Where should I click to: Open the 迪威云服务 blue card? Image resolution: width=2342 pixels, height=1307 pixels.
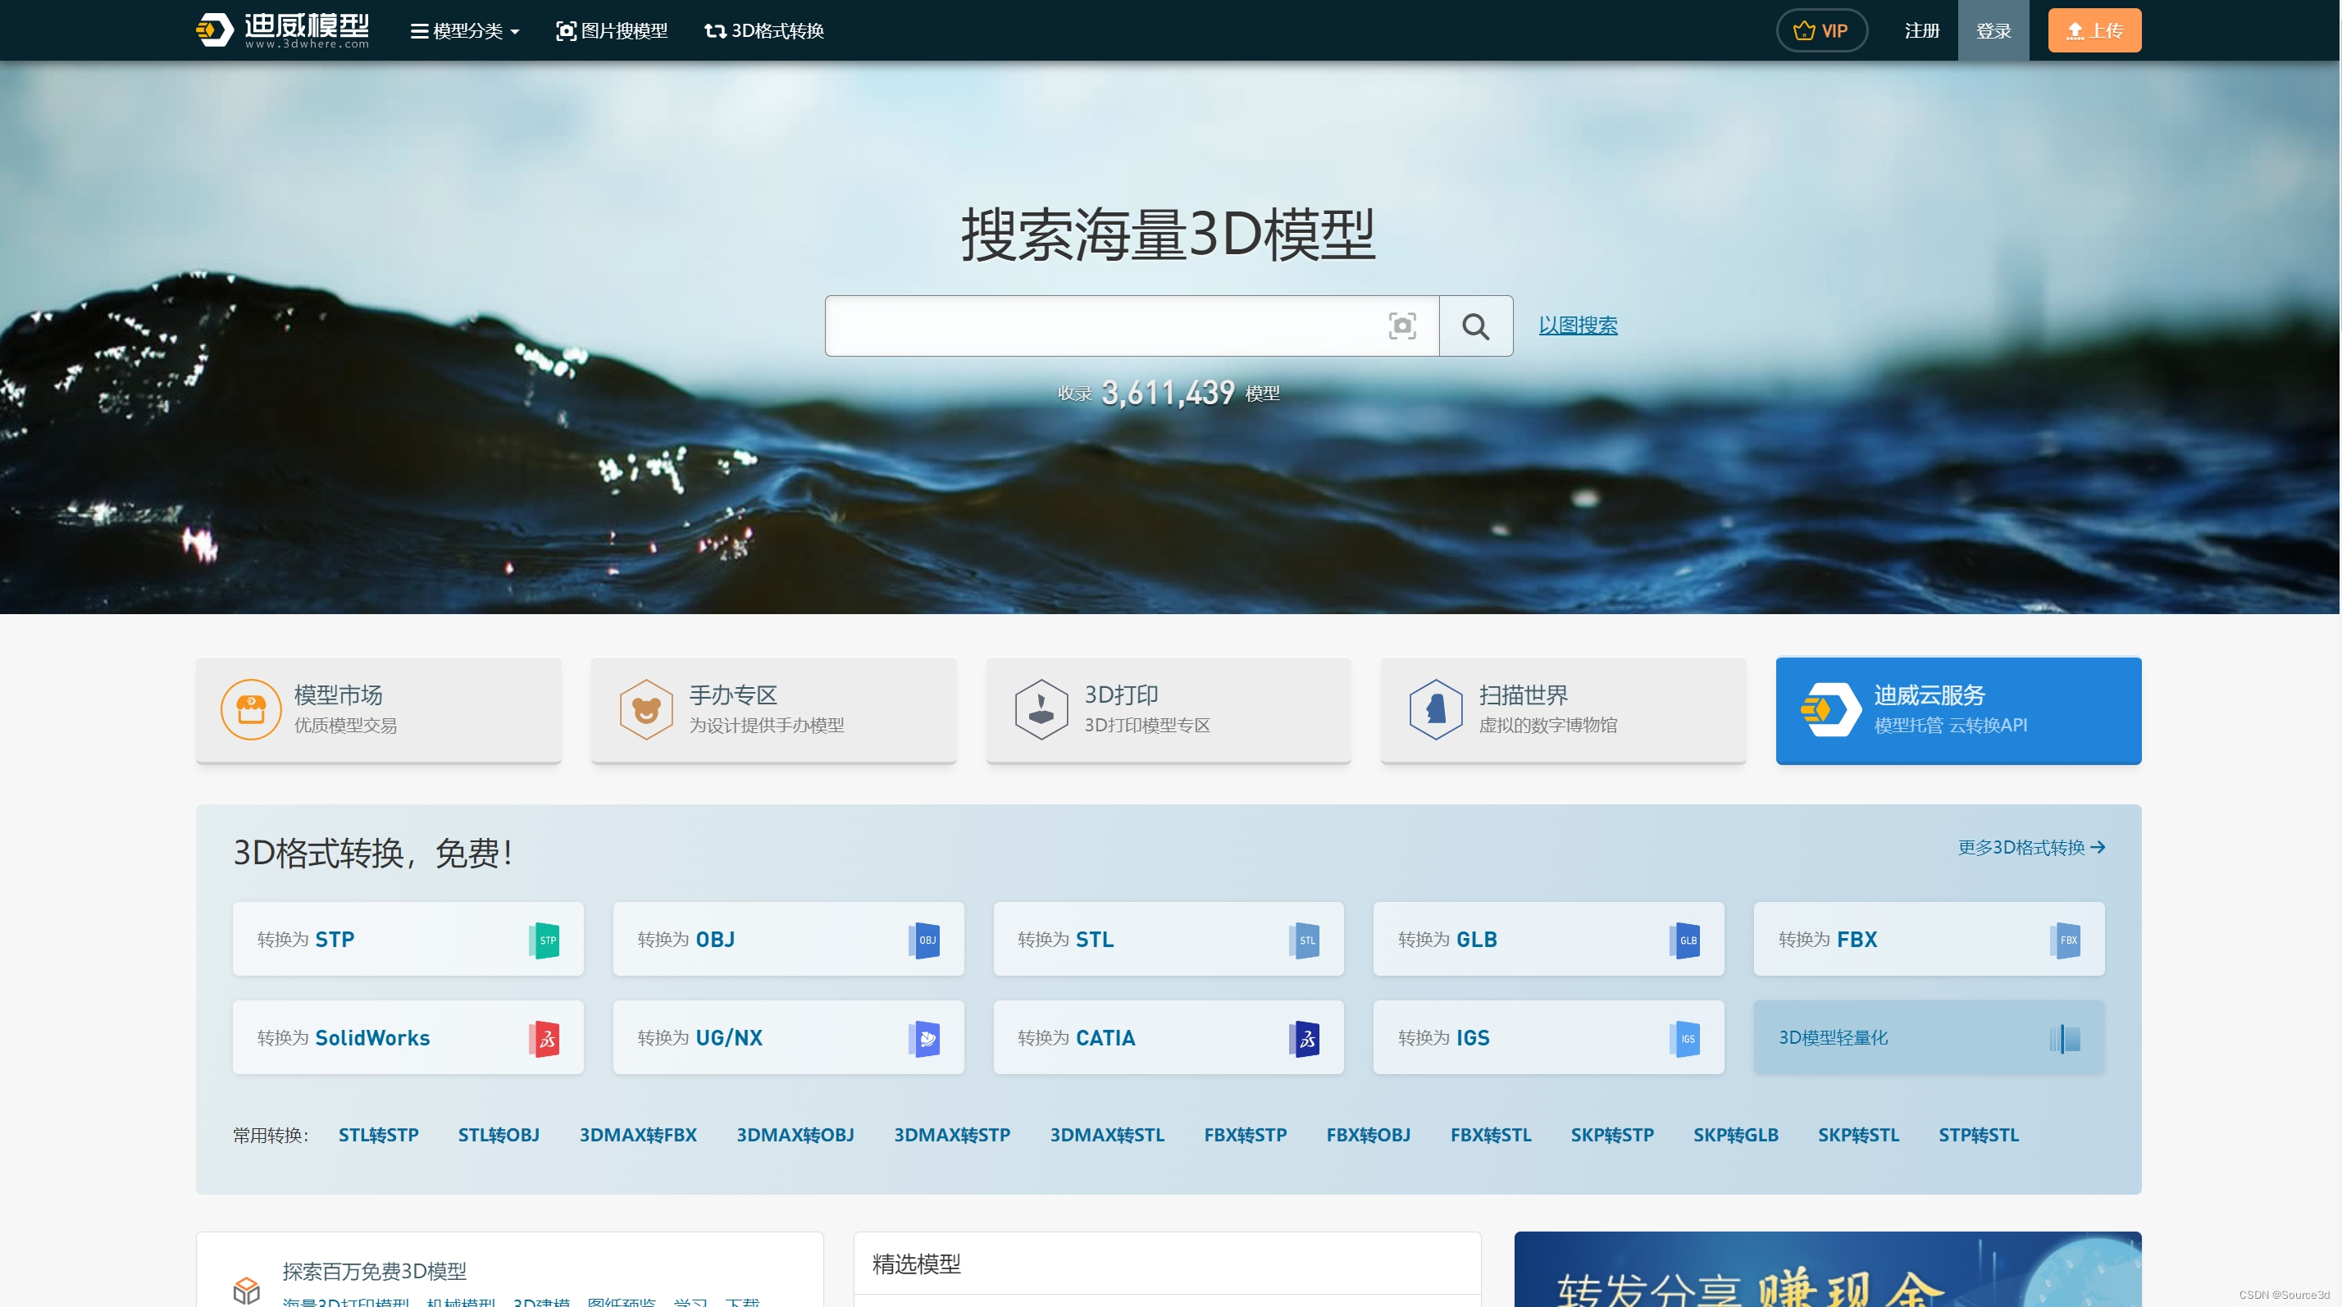point(1957,710)
